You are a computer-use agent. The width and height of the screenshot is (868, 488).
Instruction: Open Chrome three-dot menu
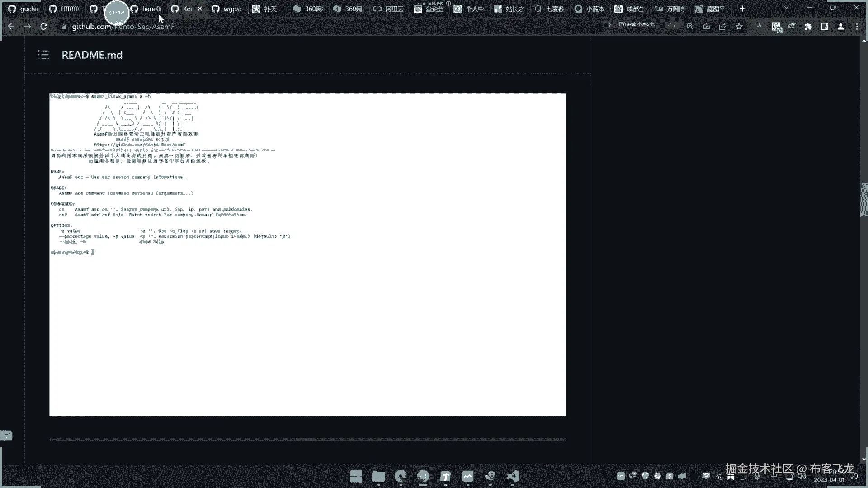coord(857,27)
